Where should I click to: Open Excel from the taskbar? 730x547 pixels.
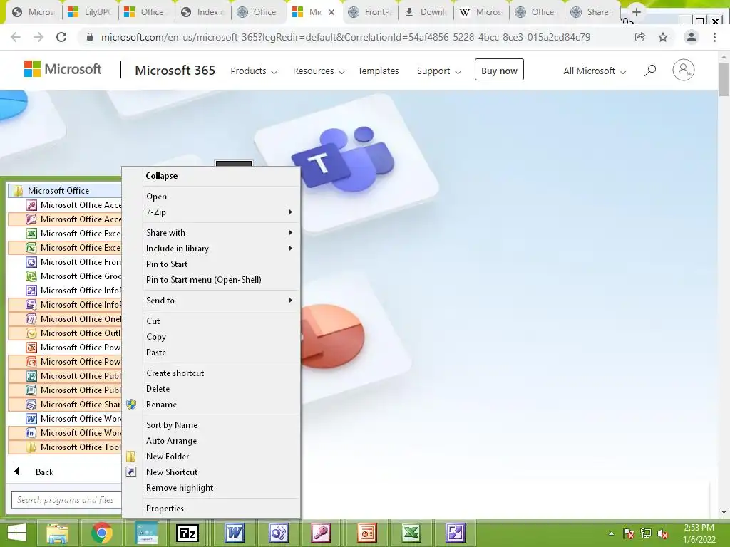411,533
